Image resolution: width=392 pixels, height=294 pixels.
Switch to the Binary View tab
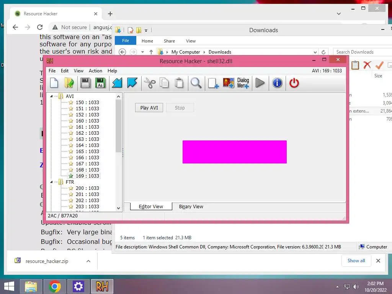tap(191, 207)
